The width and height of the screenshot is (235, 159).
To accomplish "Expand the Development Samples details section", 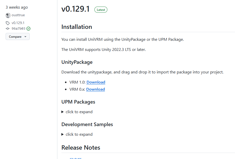I will click(77, 134).
